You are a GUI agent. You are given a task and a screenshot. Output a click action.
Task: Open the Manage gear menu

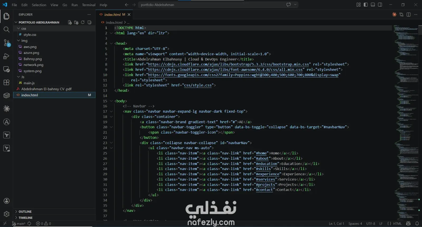pos(7,214)
